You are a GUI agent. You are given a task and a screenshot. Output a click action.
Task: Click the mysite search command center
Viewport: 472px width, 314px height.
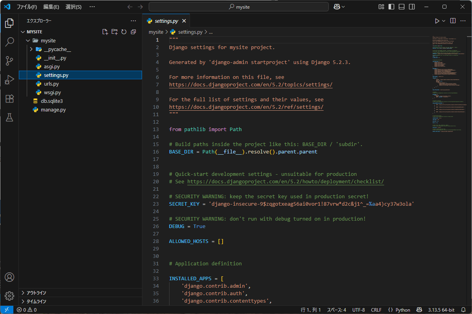239,7
